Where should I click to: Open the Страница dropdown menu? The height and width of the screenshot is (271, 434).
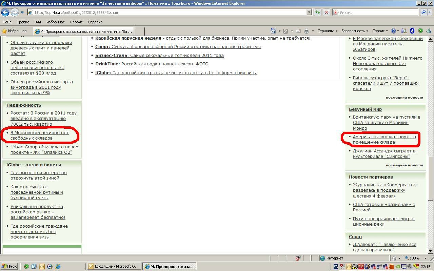327,31
